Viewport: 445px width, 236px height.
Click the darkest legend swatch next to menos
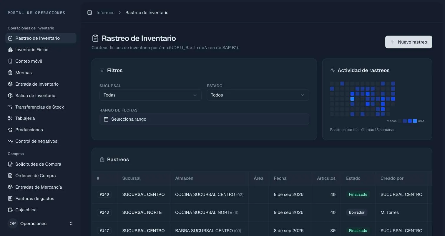point(400,121)
